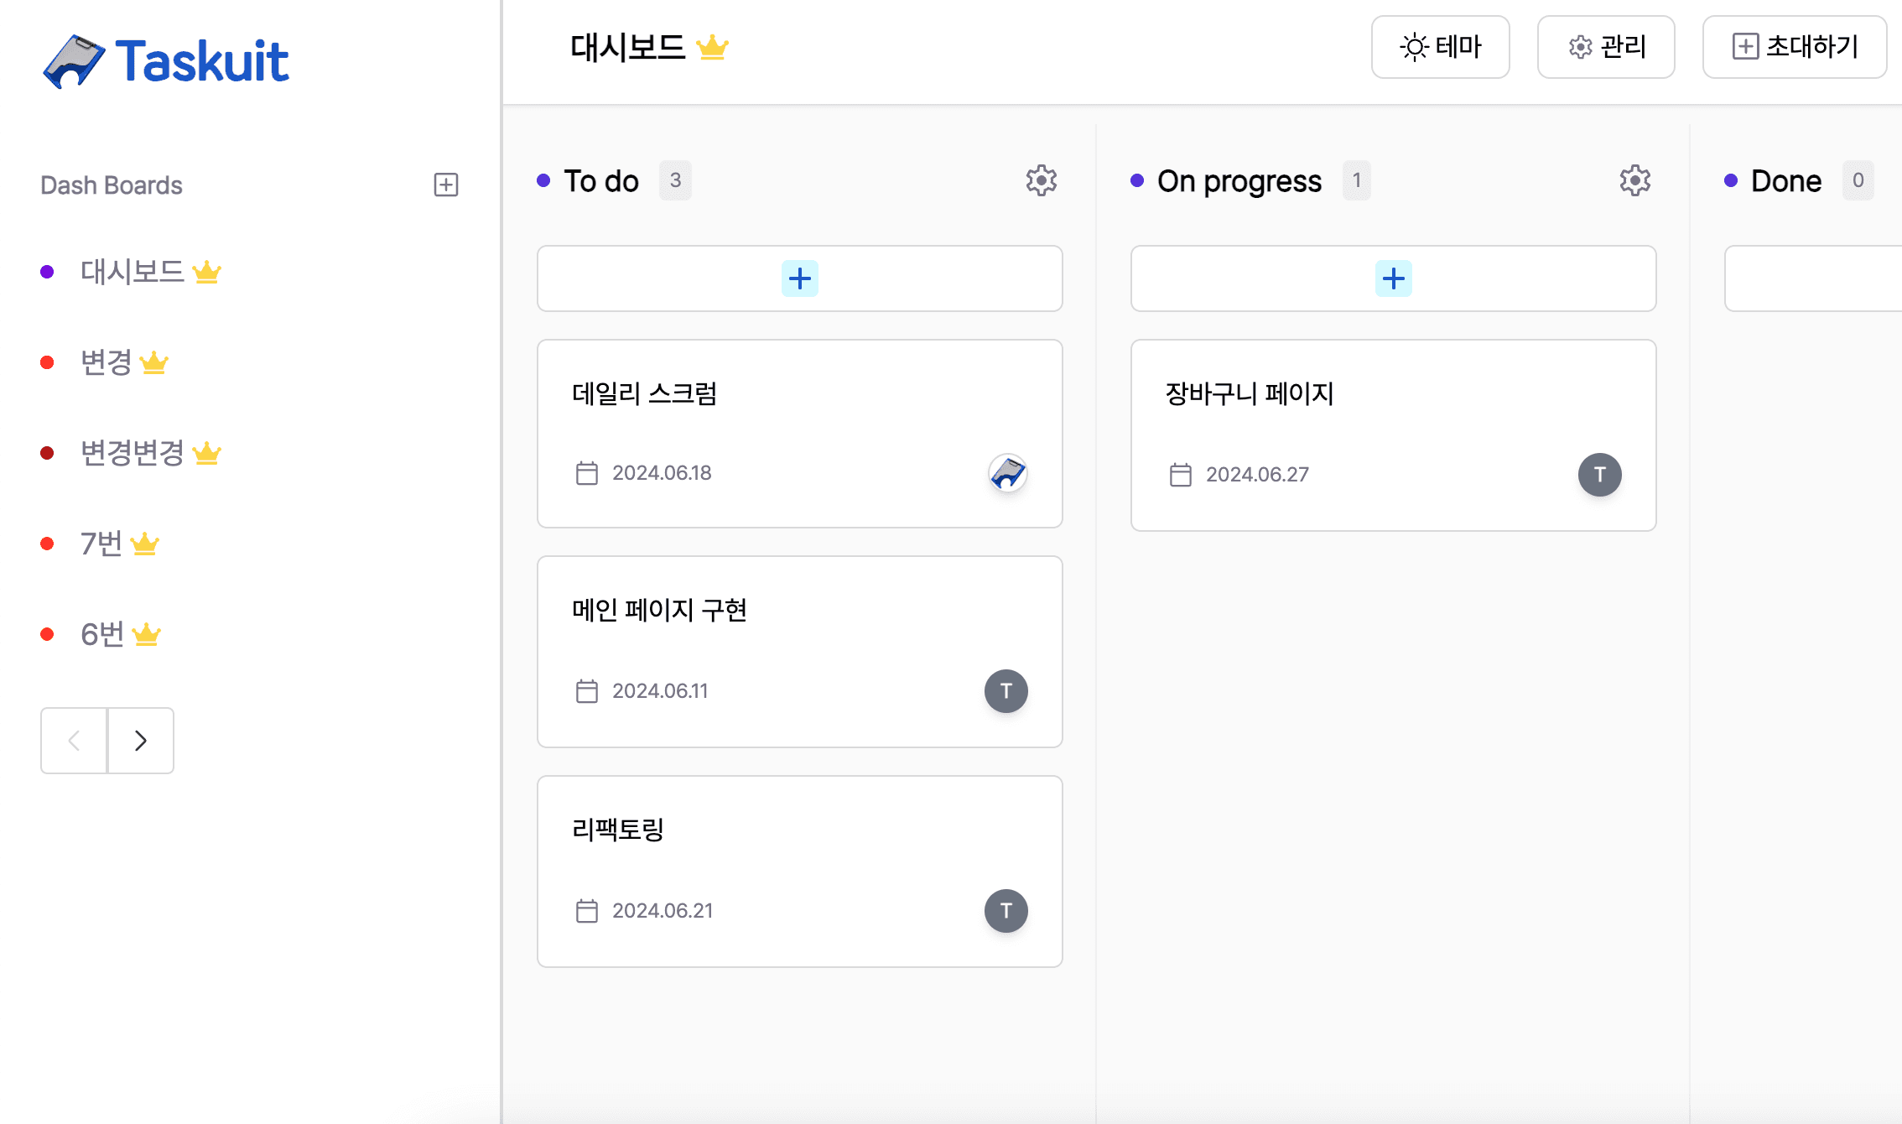The width and height of the screenshot is (1902, 1124).
Task: Click the next page chevron in sidebar
Action: [140, 741]
